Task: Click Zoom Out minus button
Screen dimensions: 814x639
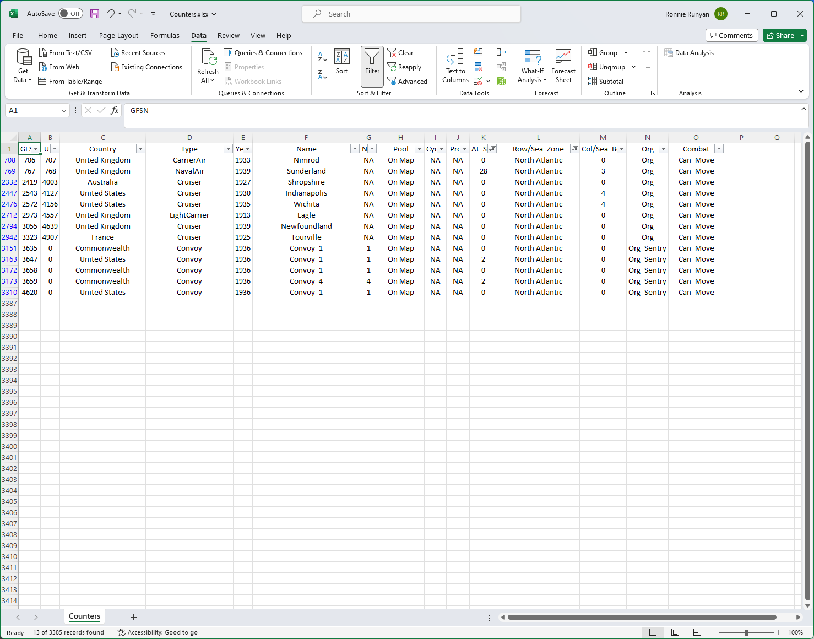Action: coord(714,632)
